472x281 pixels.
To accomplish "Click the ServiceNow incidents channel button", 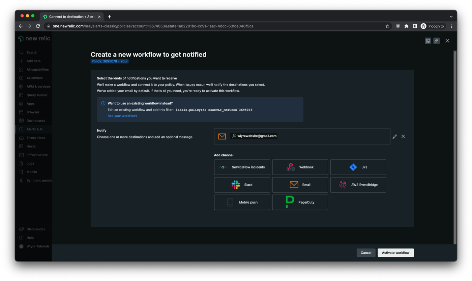I will [x=242, y=167].
